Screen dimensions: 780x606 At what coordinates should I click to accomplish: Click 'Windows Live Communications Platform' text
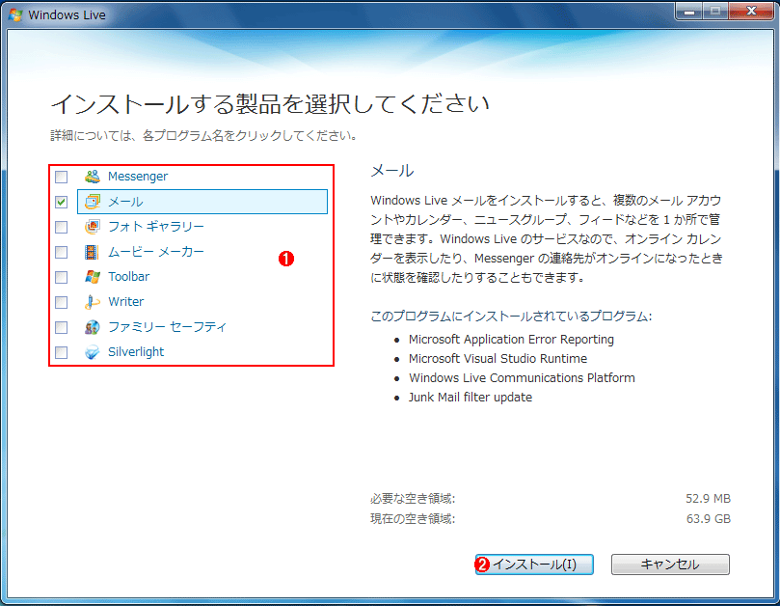[x=522, y=378]
